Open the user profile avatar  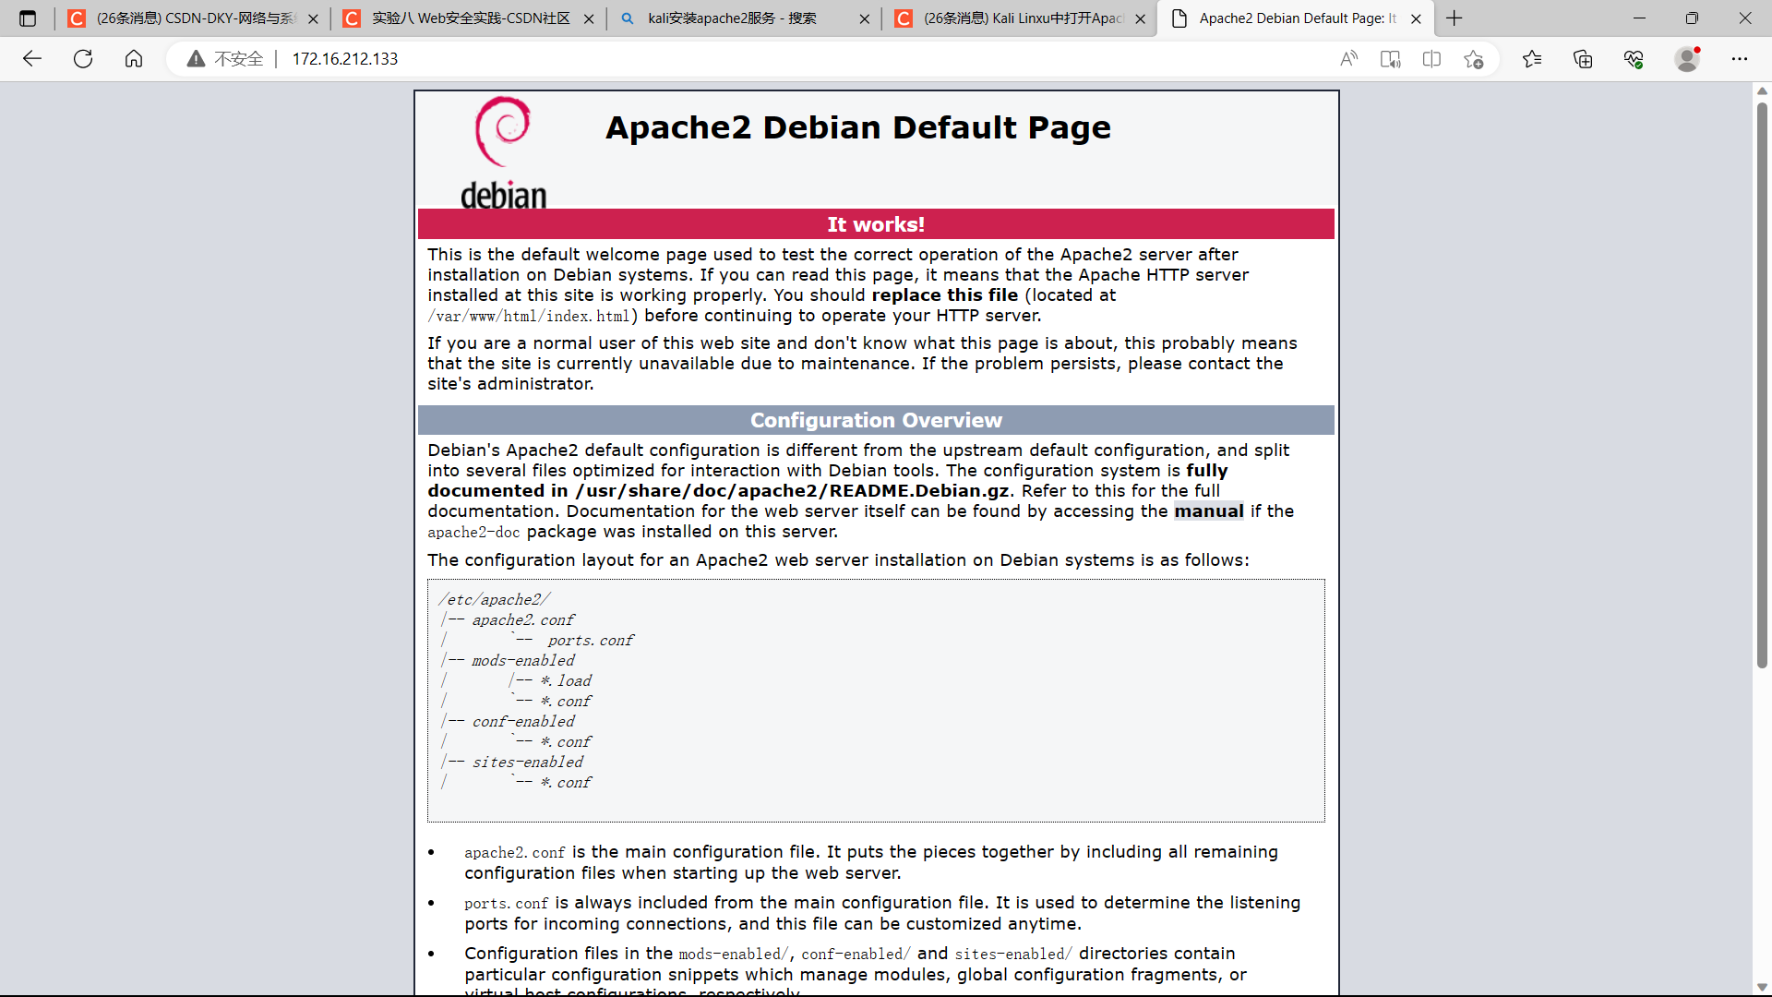pos(1687,59)
